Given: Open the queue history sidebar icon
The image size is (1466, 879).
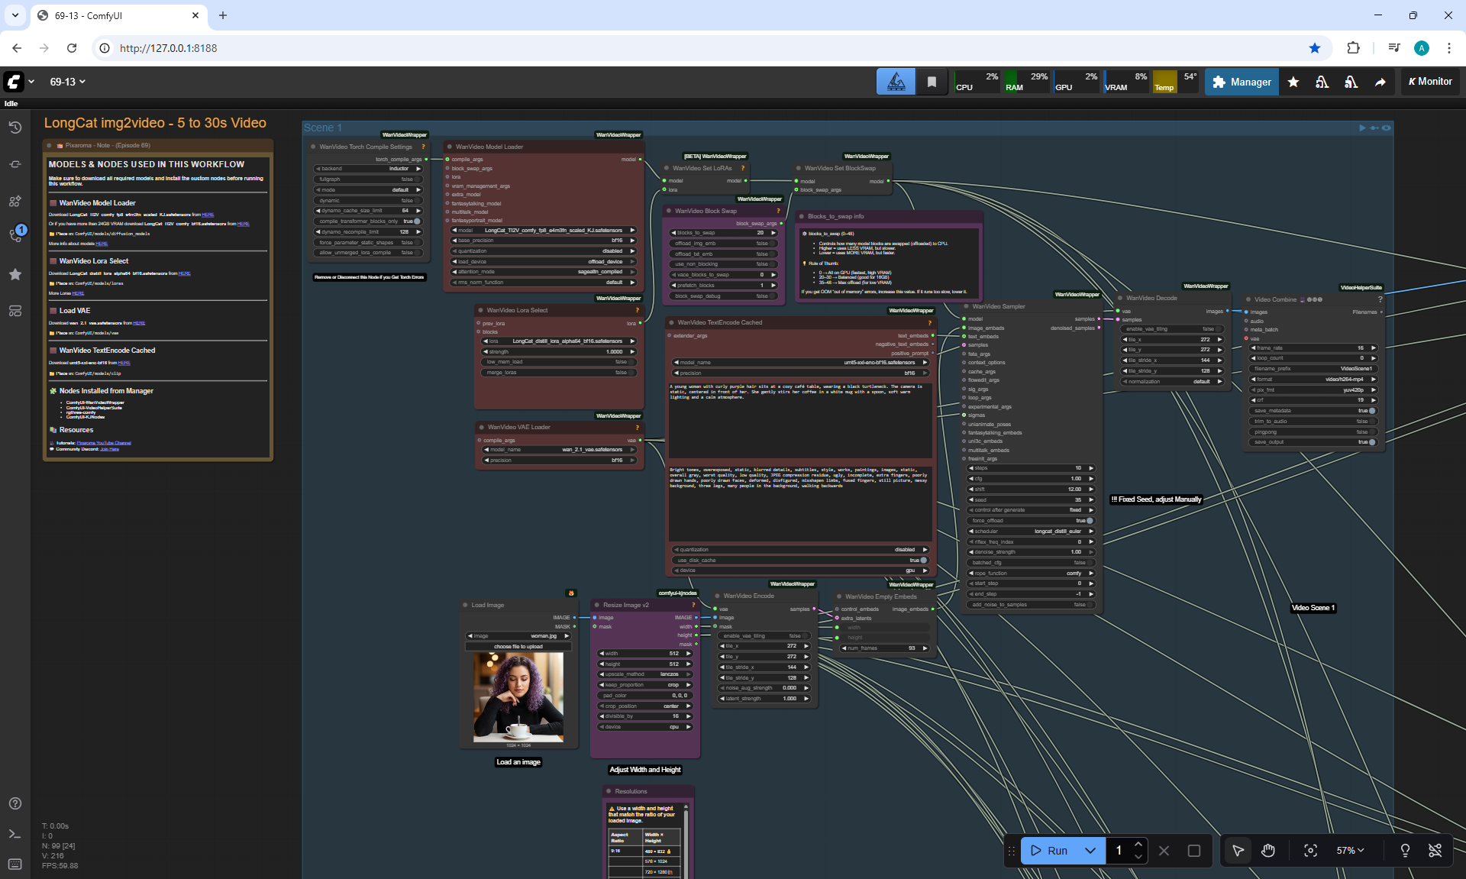Looking at the screenshot, I should click(x=15, y=128).
